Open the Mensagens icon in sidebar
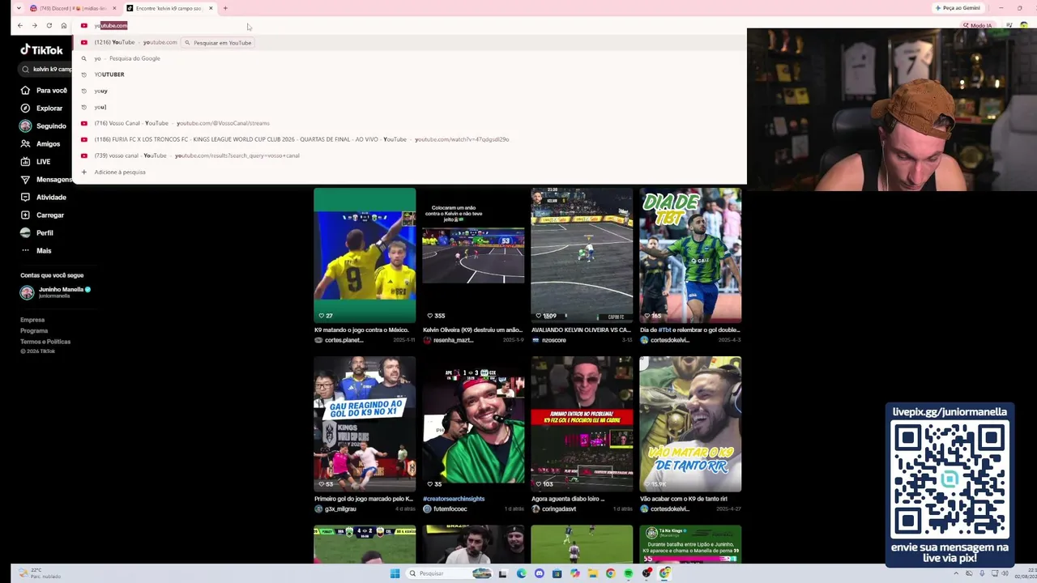Screen dimensions: 1037x583 (25, 179)
